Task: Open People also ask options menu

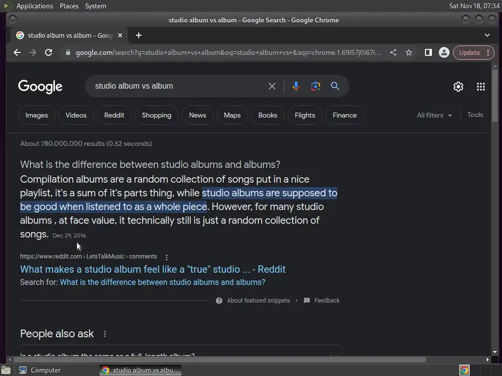Action: coord(105,334)
